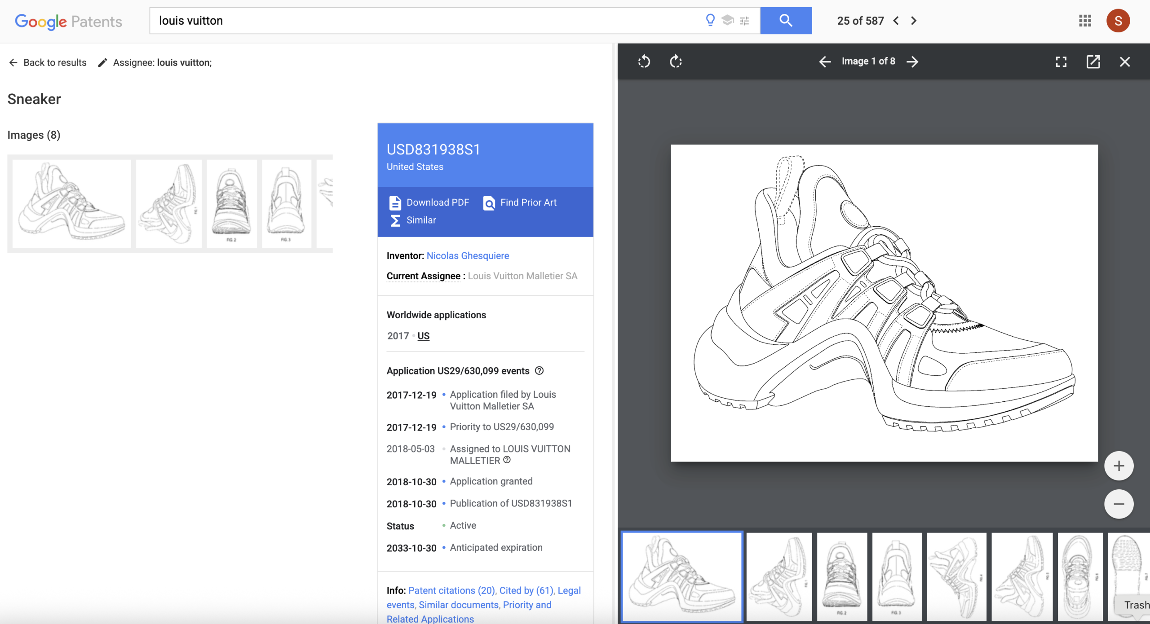Click Current Assignee label
This screenshot has height=624, width=1150.
[x=424, y=276]
